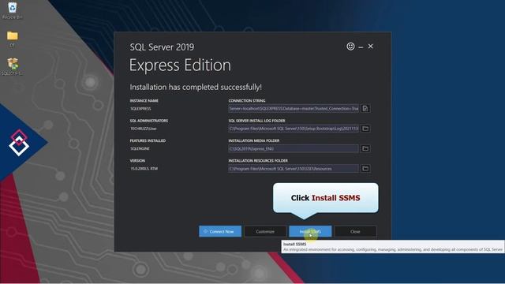
Task: Copy the connection string with its copy icon
Action: click(x=365, y=109)
